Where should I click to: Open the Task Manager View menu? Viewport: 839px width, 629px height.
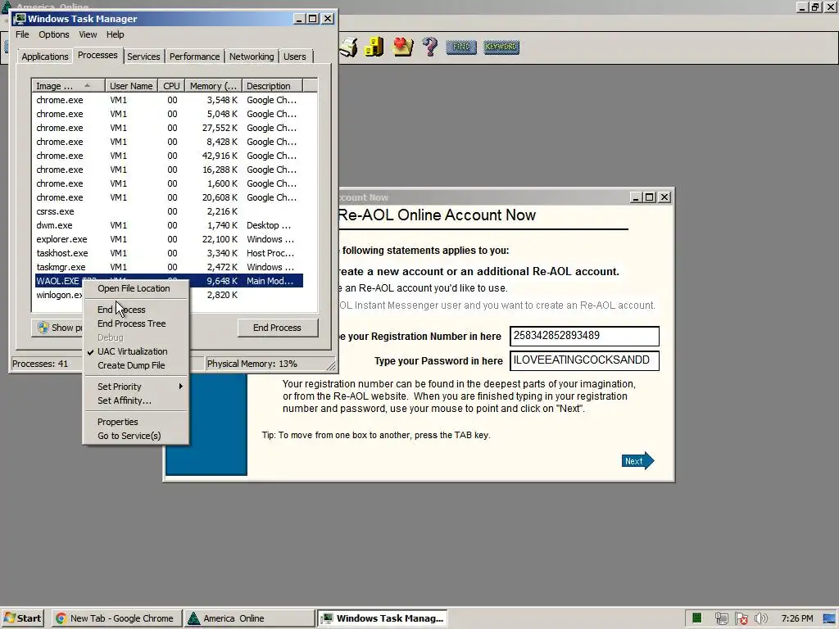pos(88,34)
